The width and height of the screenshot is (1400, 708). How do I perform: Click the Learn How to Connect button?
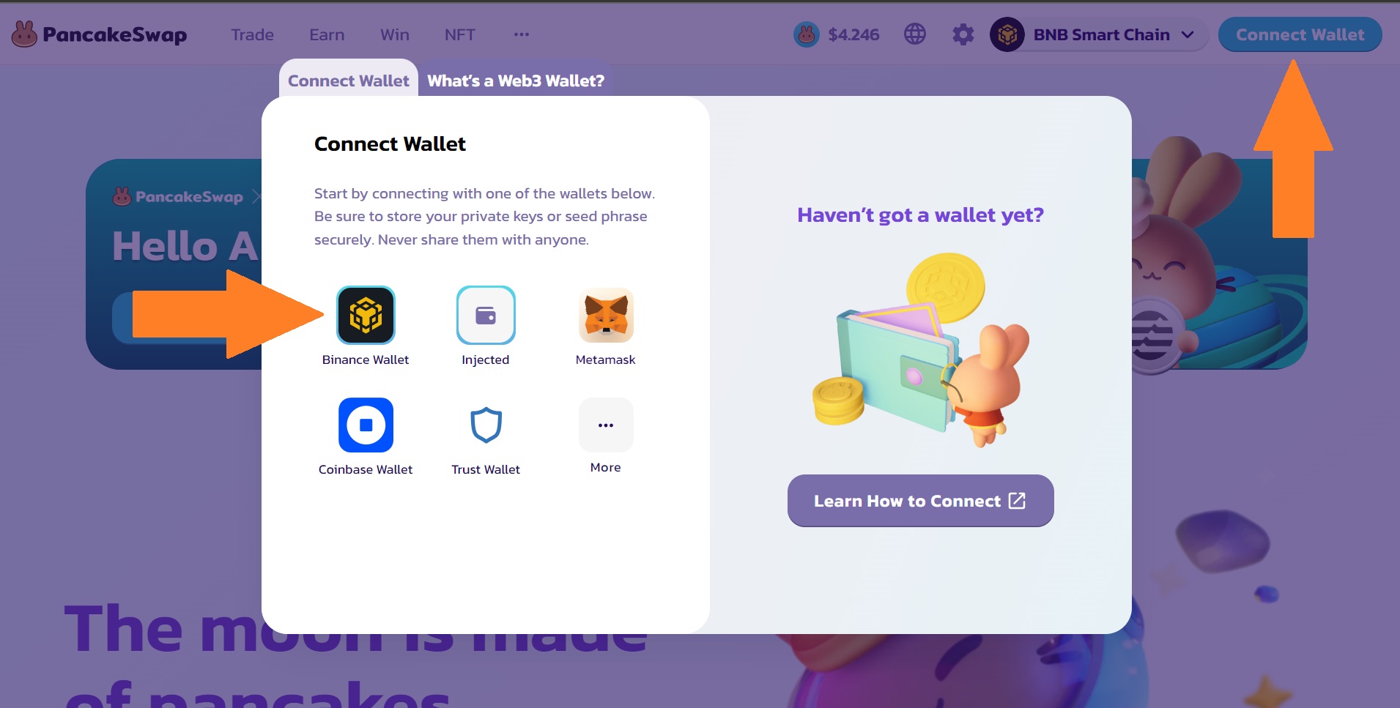(920, 501)
